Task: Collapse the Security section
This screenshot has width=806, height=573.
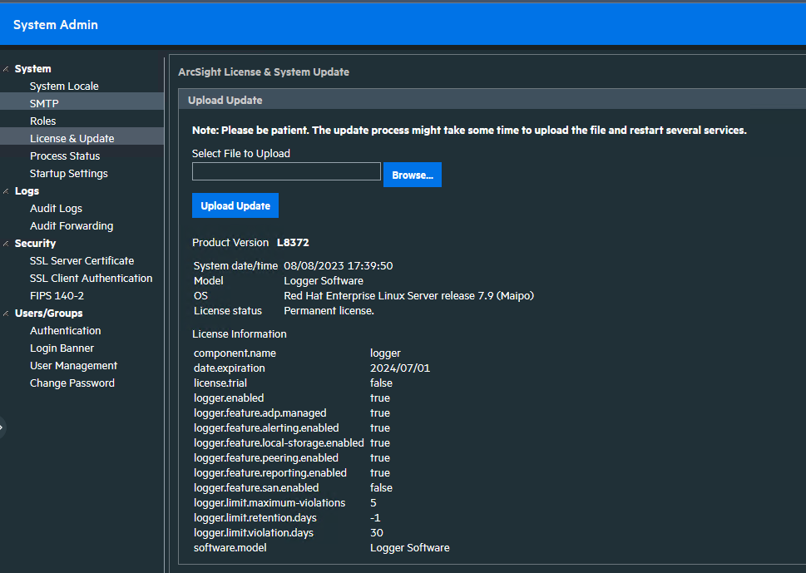Action: [7, 243]
